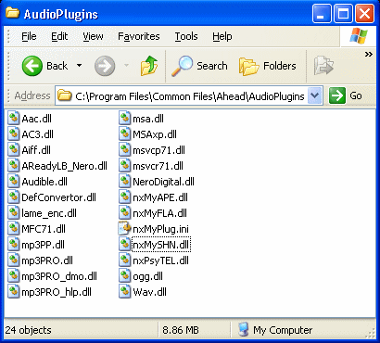Select the mp3PRO.dll file icon

click(14, 260)
